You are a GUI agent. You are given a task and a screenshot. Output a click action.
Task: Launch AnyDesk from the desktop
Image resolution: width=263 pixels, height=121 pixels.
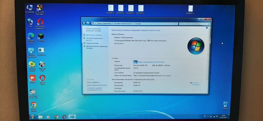coord(32,79)
